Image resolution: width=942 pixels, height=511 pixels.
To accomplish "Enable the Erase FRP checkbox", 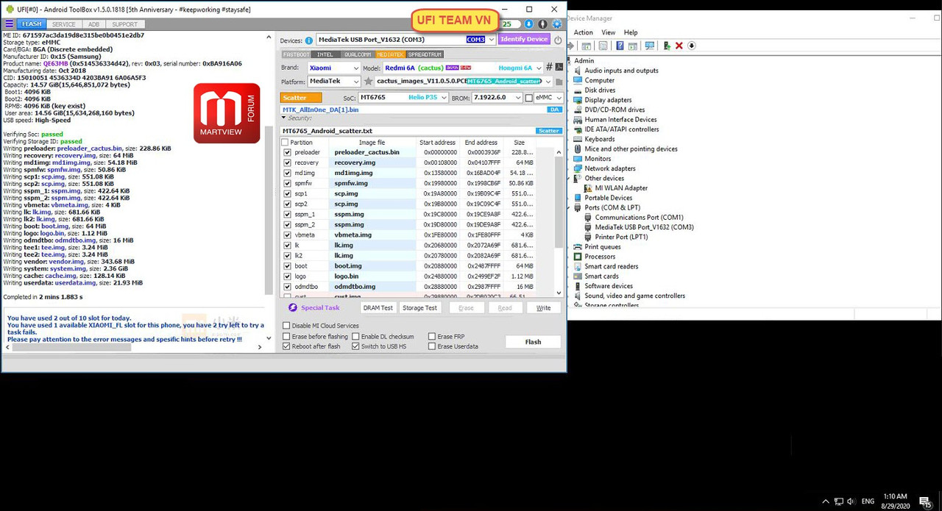I will (x=432, y=337).
